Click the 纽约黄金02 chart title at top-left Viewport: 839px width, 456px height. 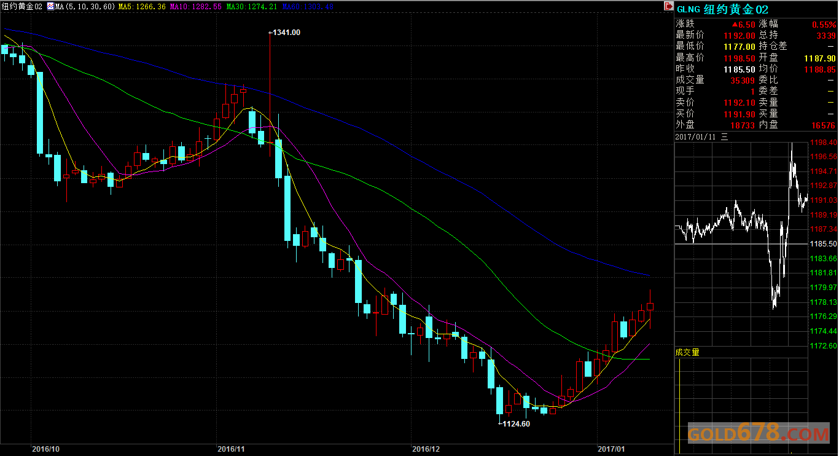[x=22, y=6]
